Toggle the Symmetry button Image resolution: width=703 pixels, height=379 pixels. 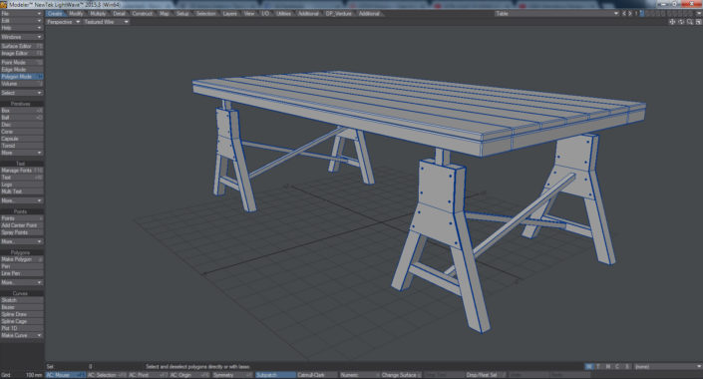point(232,375)
